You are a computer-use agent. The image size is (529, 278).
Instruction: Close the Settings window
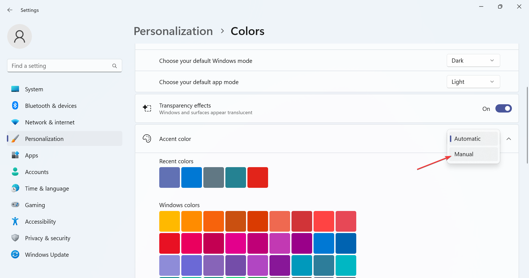519,7
